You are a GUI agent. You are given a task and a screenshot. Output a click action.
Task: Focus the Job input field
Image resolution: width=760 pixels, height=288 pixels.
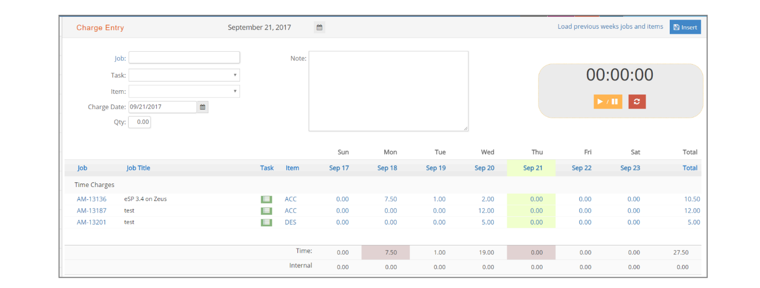184,57
